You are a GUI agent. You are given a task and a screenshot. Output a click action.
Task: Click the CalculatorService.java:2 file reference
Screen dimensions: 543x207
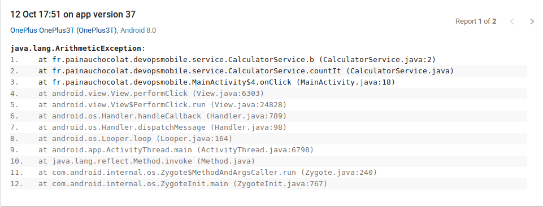[x=377, y=60]
